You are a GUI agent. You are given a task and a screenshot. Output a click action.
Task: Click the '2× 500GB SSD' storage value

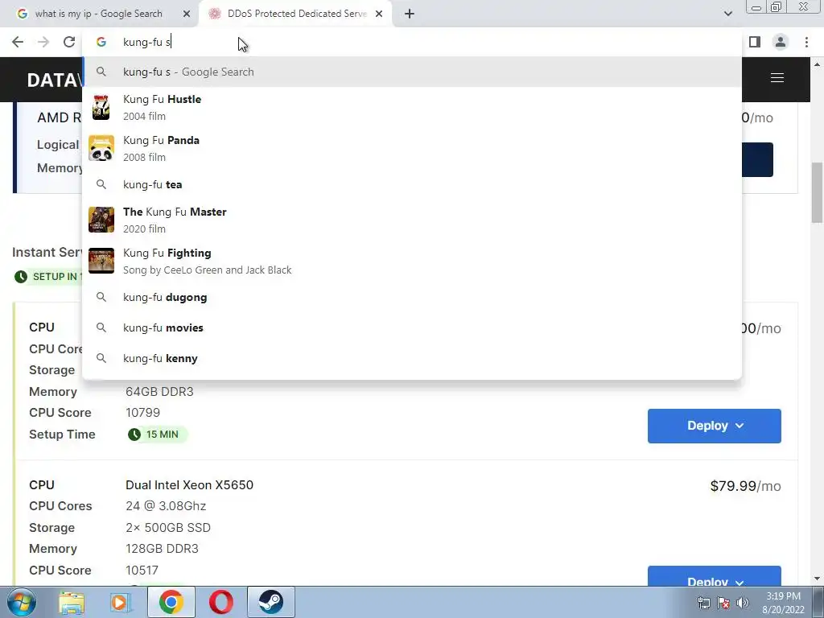tap(167, 528)
